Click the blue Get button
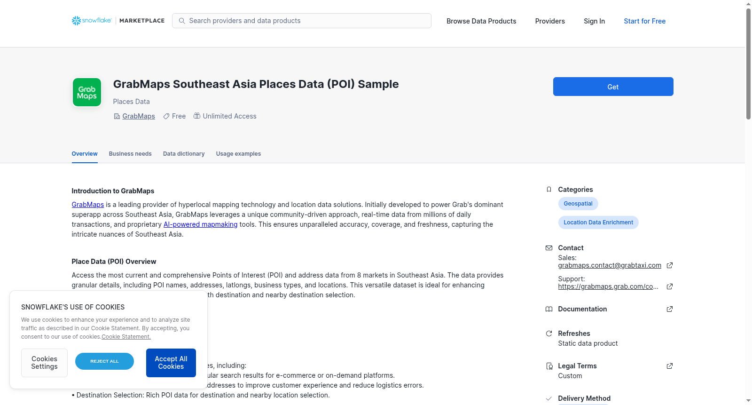Image resolution: width=752 pixels, height=405 pixels. click(613, 87)
